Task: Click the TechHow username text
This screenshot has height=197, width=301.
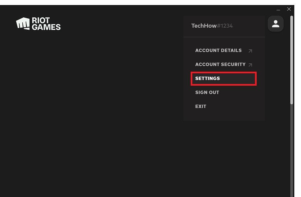Action: click(204, 26)
